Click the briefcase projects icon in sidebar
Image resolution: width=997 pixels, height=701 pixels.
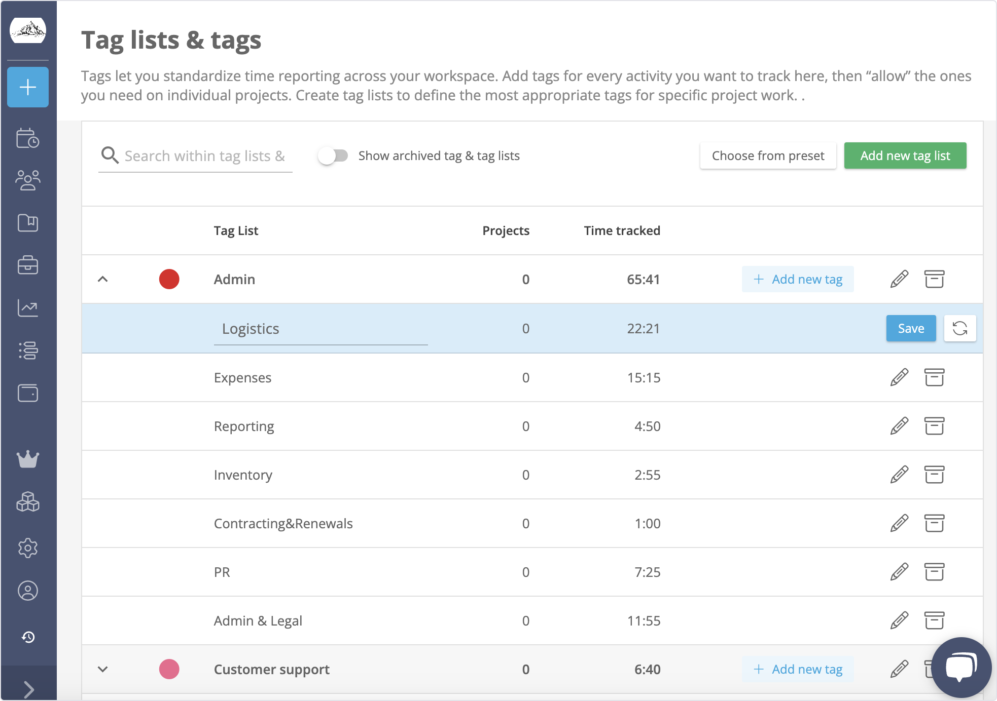click(28, 265)
